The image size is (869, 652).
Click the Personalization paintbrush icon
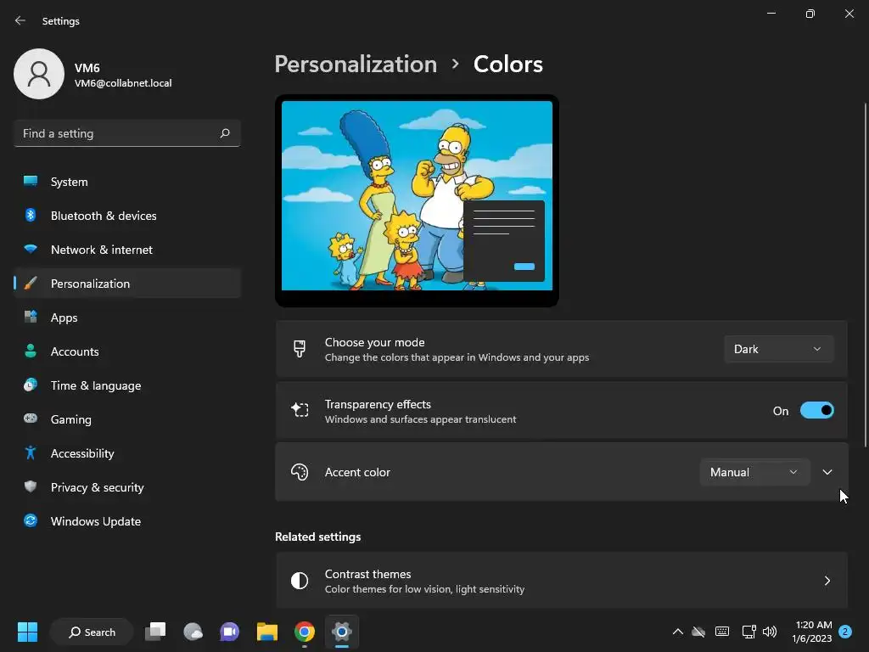pos(31,284)
